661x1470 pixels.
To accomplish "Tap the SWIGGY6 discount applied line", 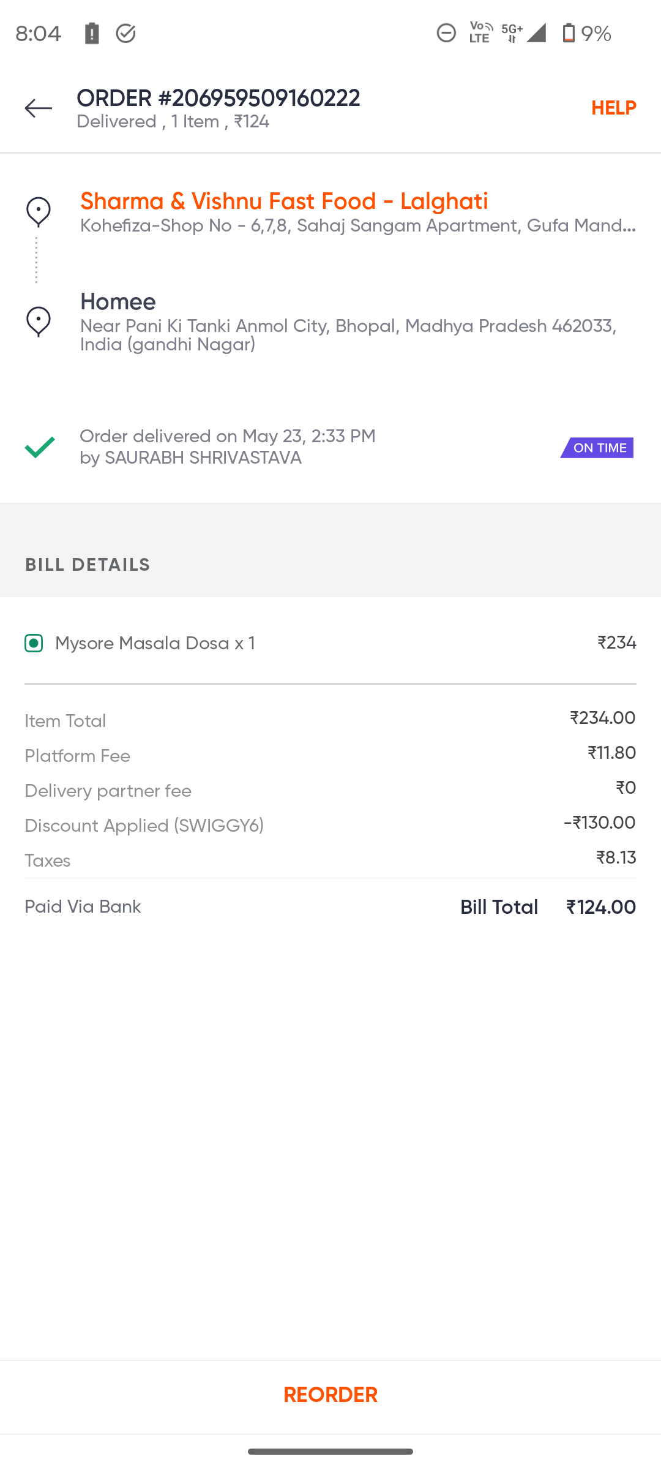I will tap(144, 826).
